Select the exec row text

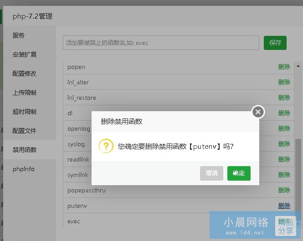pos(74,221)
